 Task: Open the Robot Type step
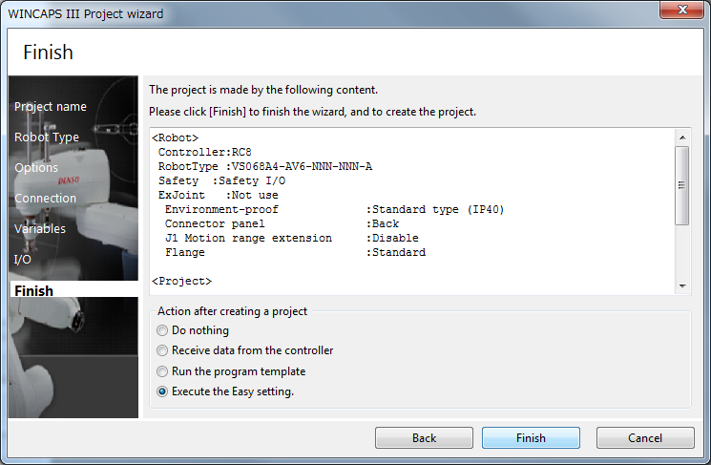[47, 137]
